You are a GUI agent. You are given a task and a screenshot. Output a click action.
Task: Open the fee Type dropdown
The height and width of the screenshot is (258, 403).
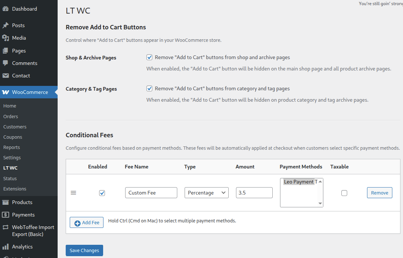pyautogui.click(x=206, y=192)
